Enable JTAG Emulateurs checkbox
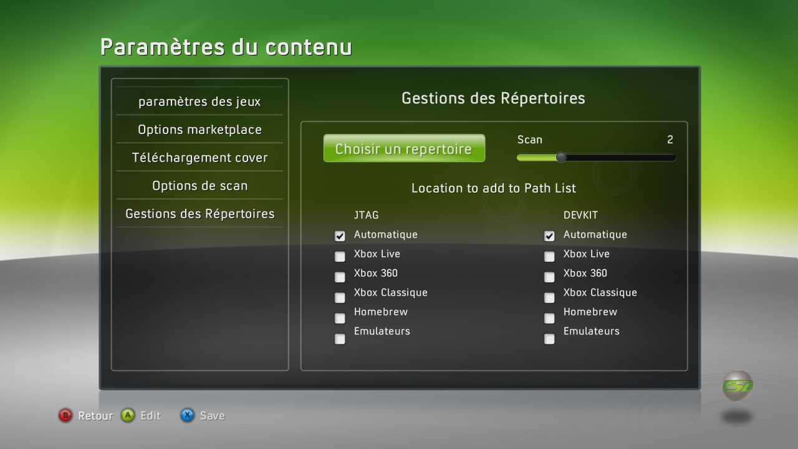Image resolution: width=798 pixels, height=449 pixels. click(x=340, y=339)
